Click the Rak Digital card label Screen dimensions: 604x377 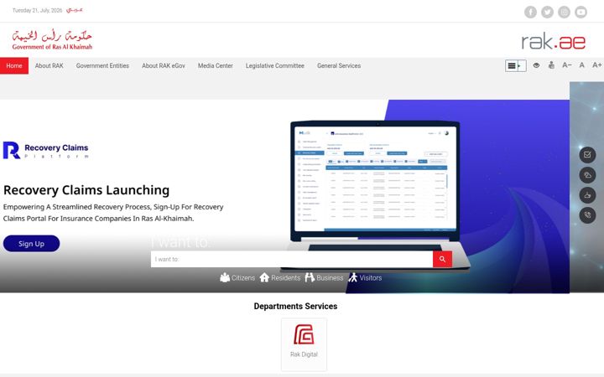point(304,354)
